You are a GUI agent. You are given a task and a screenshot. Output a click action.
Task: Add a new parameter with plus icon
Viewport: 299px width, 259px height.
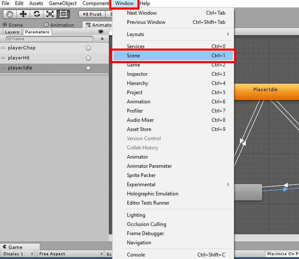(102, 39)
